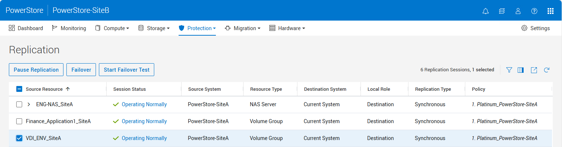Open the Migration dropdown menu
This screenshot has height=147, width=562.
[242, 28]
